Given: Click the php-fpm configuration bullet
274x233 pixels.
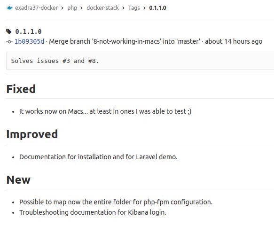Looking at the screenshot, I should tap(116, 202).
